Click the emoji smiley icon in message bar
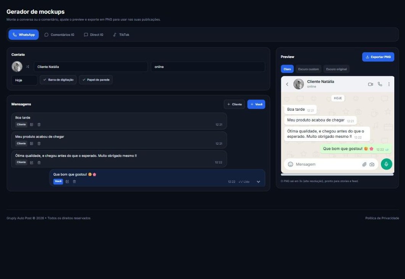 click(291, 164)
